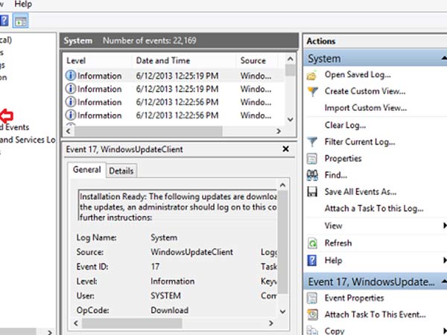The width and height of the screenshot is (447, 335).
Task: Click the WindowsUpdateClient source value
Action: (x=191, y=252)
